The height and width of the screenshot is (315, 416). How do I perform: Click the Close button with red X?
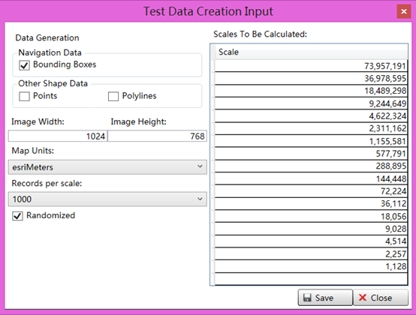point(381,298)
